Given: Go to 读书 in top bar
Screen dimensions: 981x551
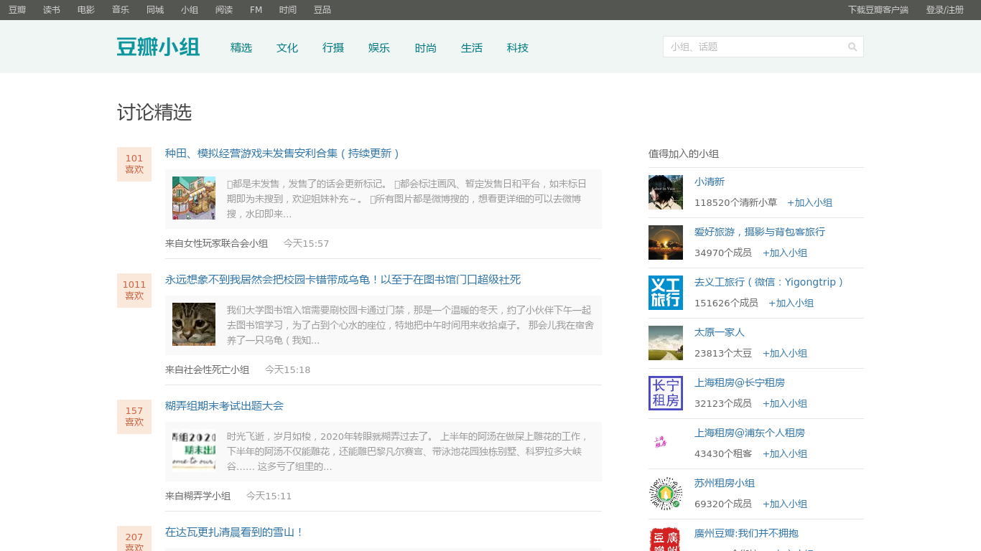Looking at the screenshot, I should 52,10.
